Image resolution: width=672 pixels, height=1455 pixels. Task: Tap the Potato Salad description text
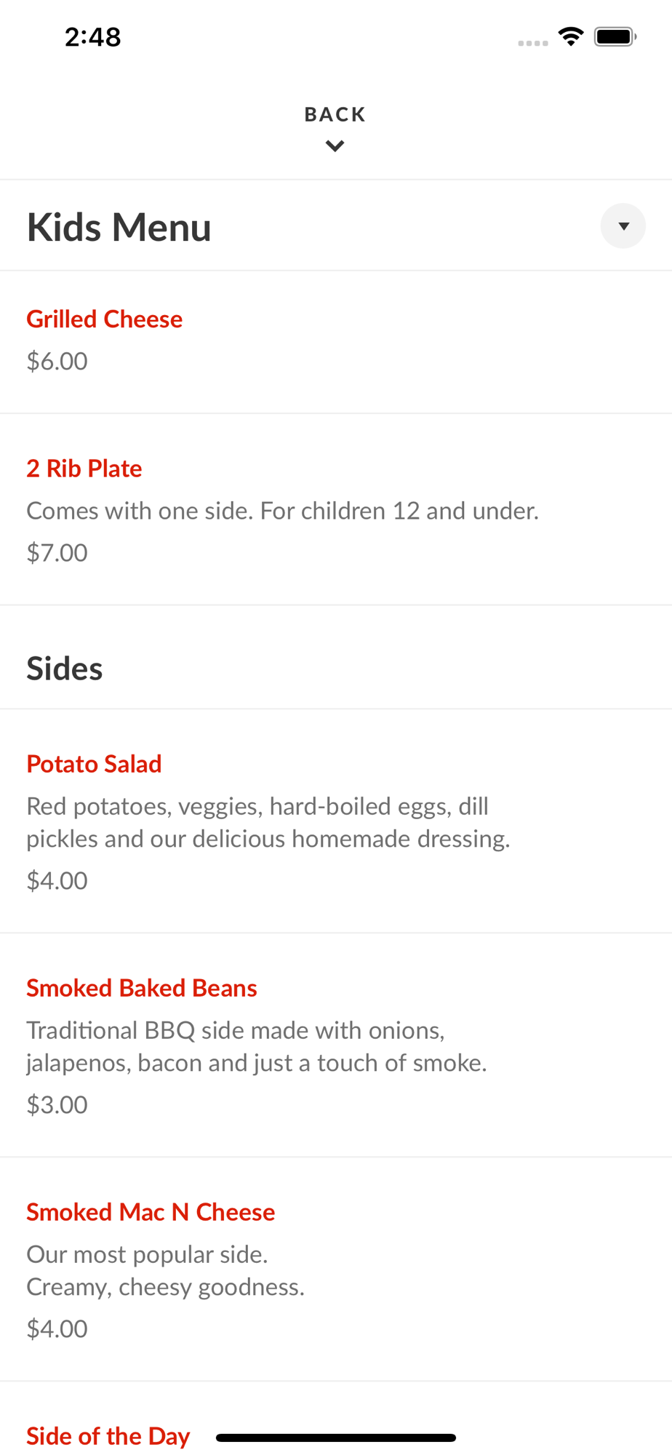click(x=268, y=822)
